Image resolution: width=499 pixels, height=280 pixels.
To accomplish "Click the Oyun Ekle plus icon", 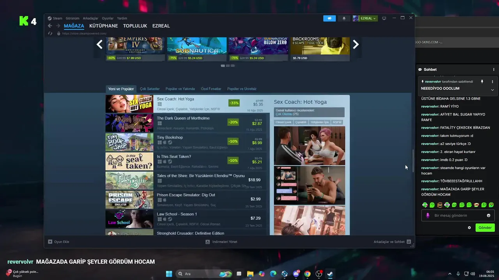I will click(50, 241).
